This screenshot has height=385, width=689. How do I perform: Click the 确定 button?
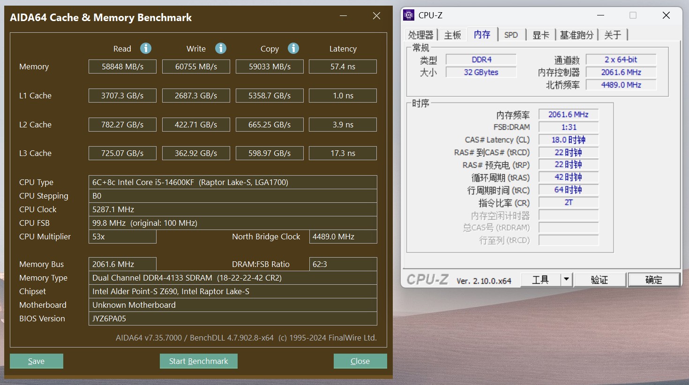(654, 280)
